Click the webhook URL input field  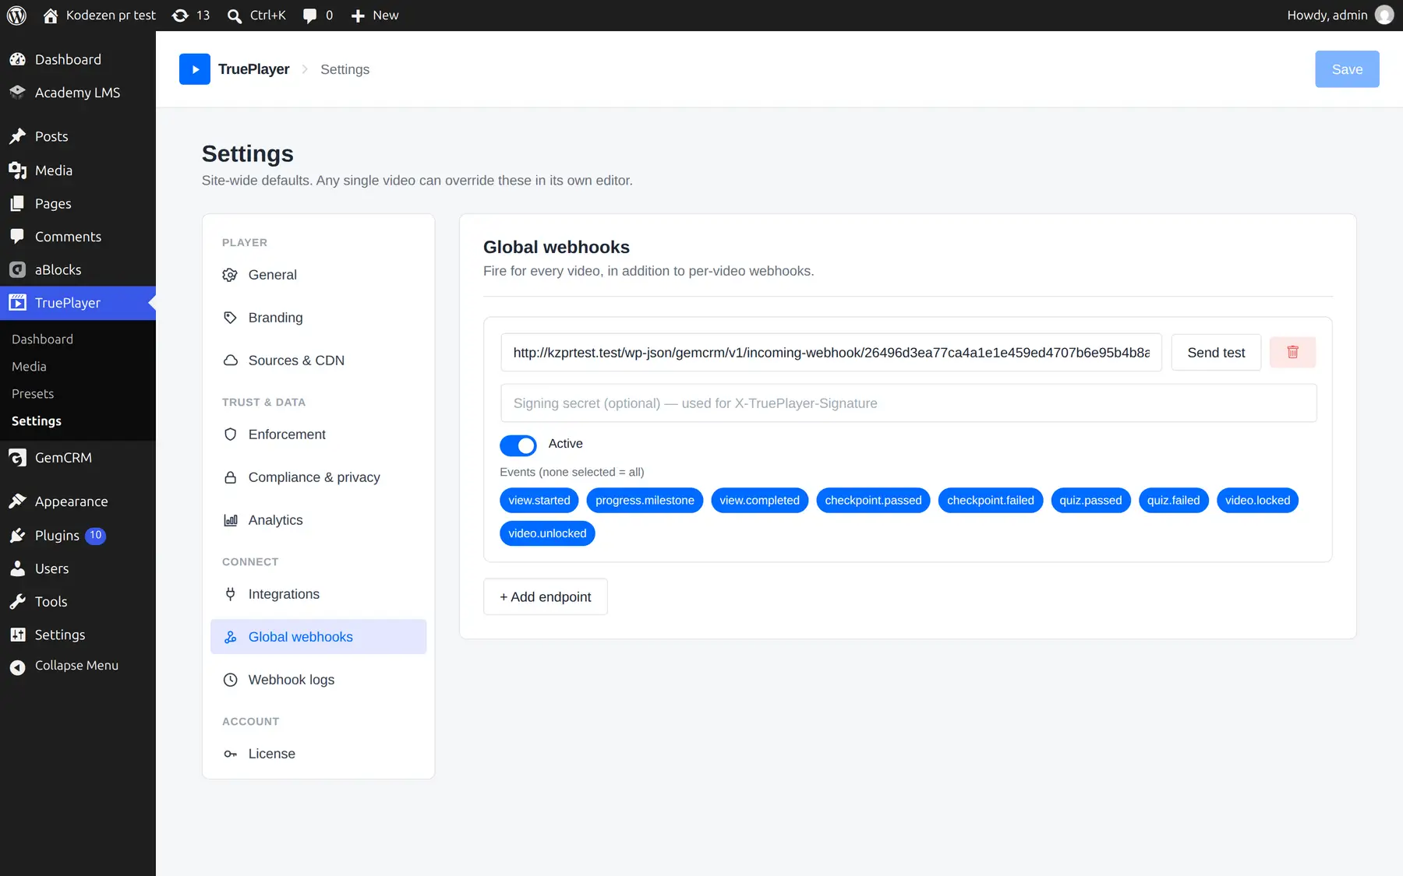click(831, 353)
